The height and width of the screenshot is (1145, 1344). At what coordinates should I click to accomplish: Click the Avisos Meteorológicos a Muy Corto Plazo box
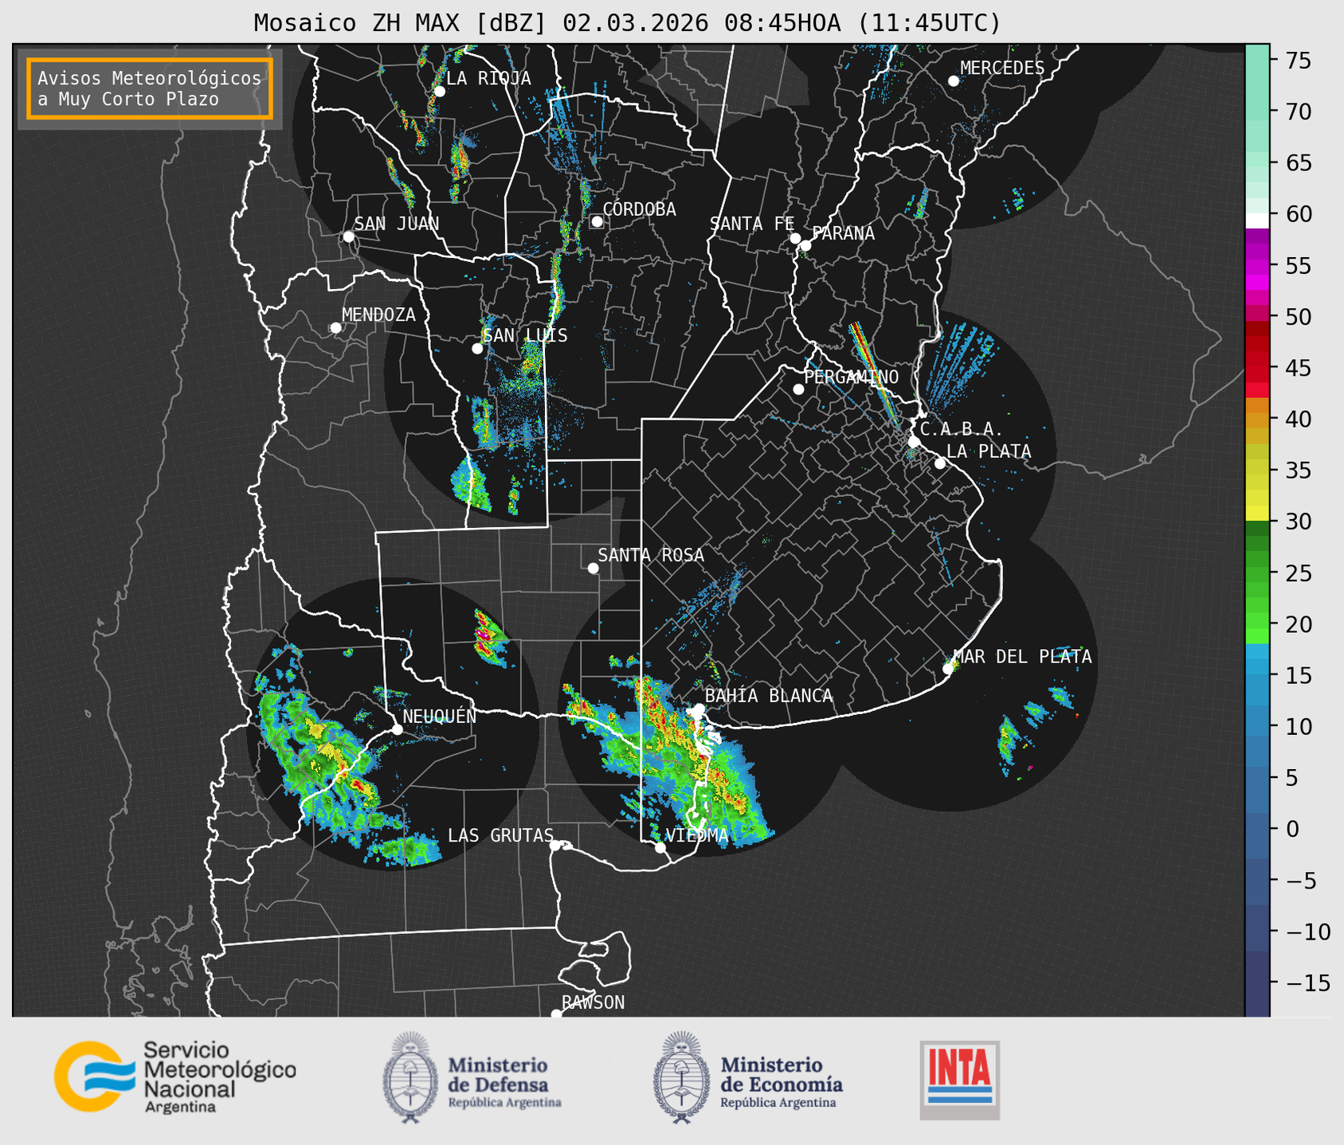[150, 88]
